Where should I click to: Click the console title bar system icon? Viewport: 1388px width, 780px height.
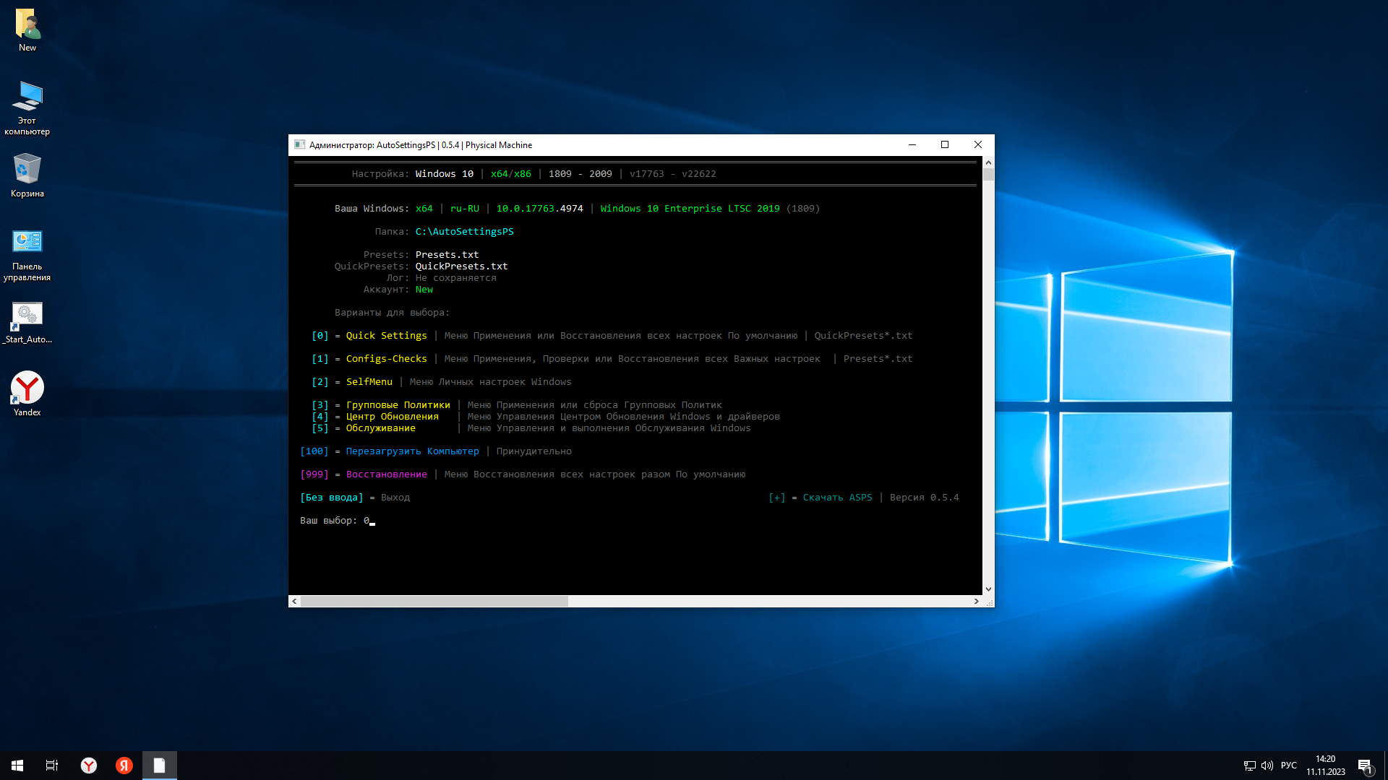click(x=300, y=144)
